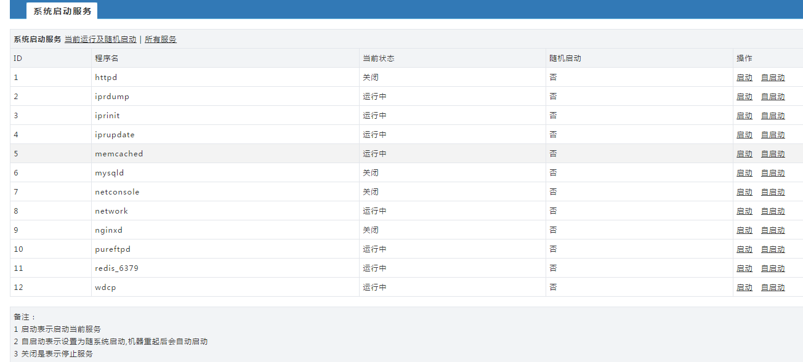Click 自启动 for iprdump service
This screenshot has width=803, height=362.
click(x=773, y=97)
